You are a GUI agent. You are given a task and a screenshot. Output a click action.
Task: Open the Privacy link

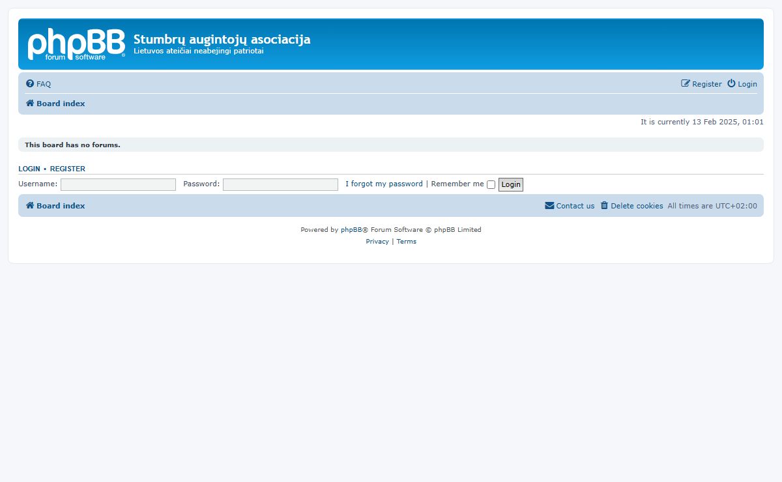(377, 242)
